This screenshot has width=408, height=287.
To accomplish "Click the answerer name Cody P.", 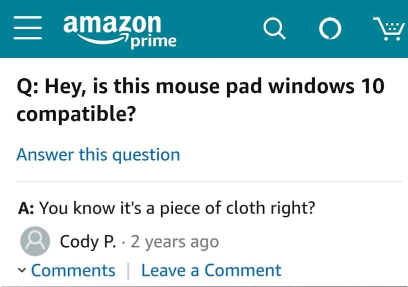I will tap(88, 242).
